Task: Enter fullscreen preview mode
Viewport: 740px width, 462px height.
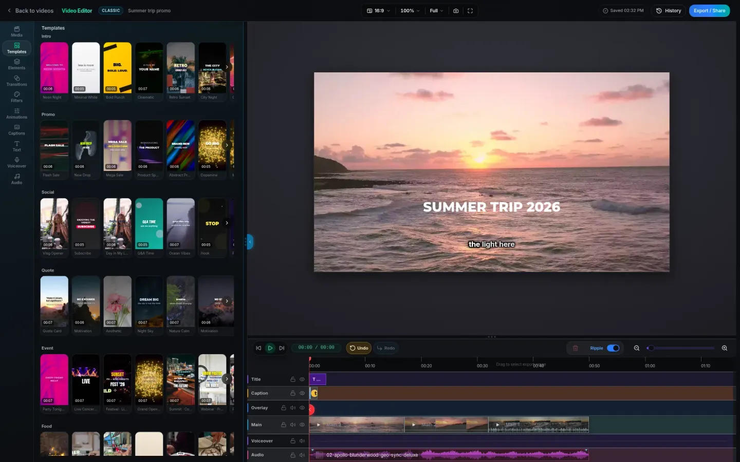Action: (470, 11)
